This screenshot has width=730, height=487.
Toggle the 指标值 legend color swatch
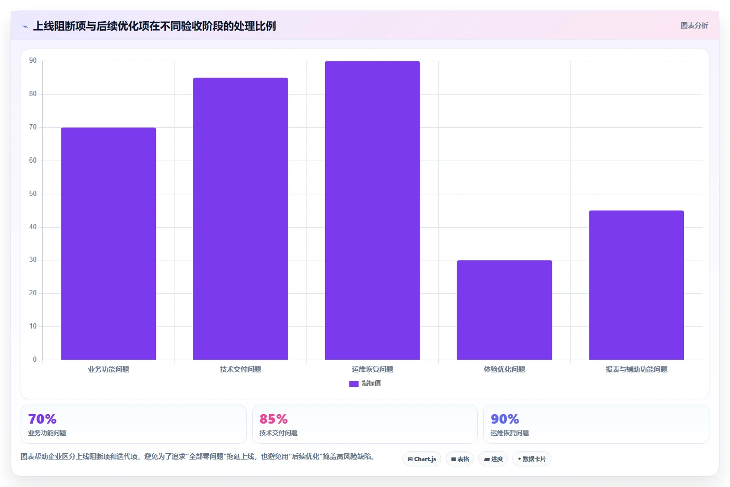click(354, 384)
